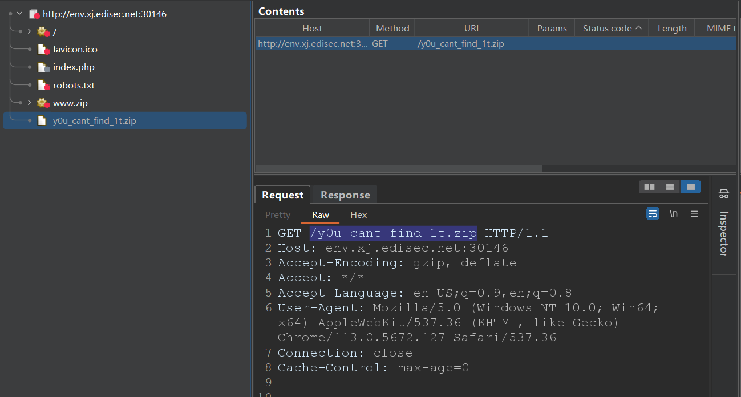Sort the table by Method column

392,28
